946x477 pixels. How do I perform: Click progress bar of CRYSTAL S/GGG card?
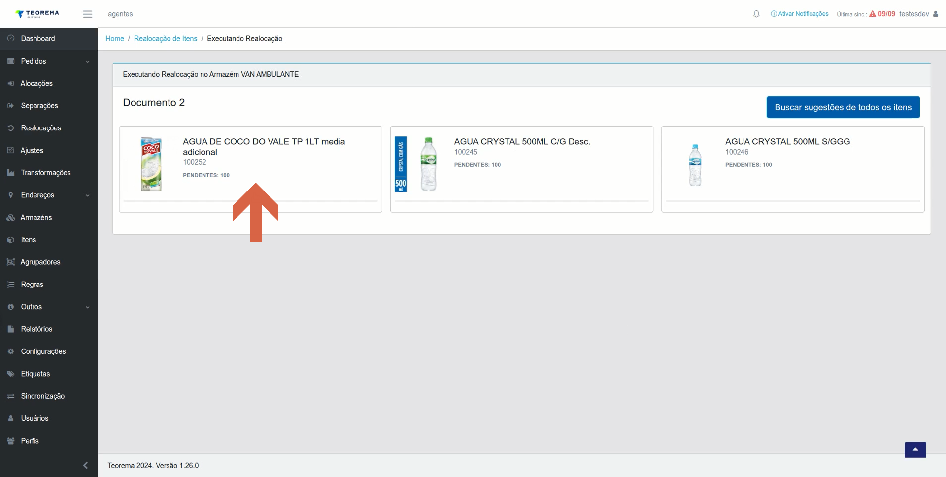(793, 201)
